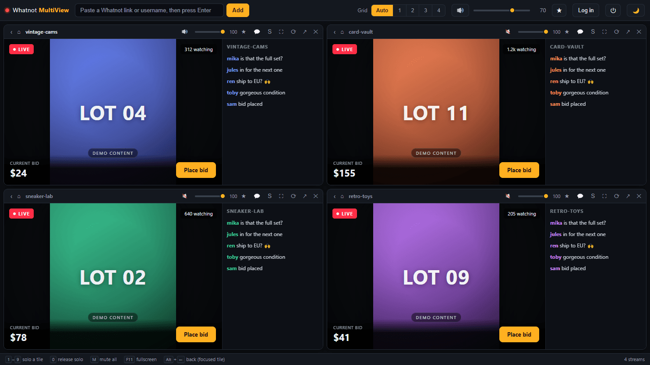Adjust the retro-toys volume slider
Viewport: 650px width, 365px height.
pyautogui.click(x=533, y=196)
